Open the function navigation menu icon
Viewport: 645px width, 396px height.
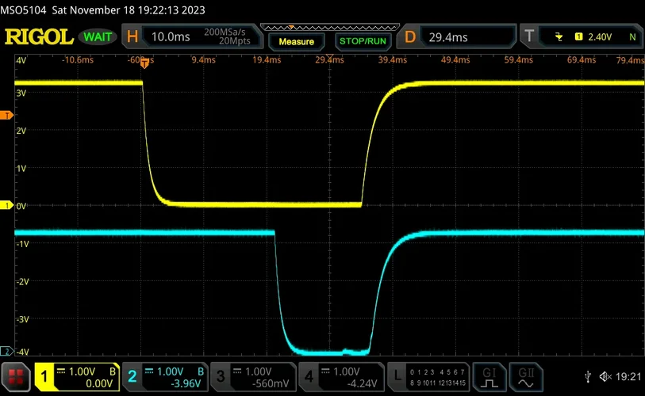click(x=16, y=376)
